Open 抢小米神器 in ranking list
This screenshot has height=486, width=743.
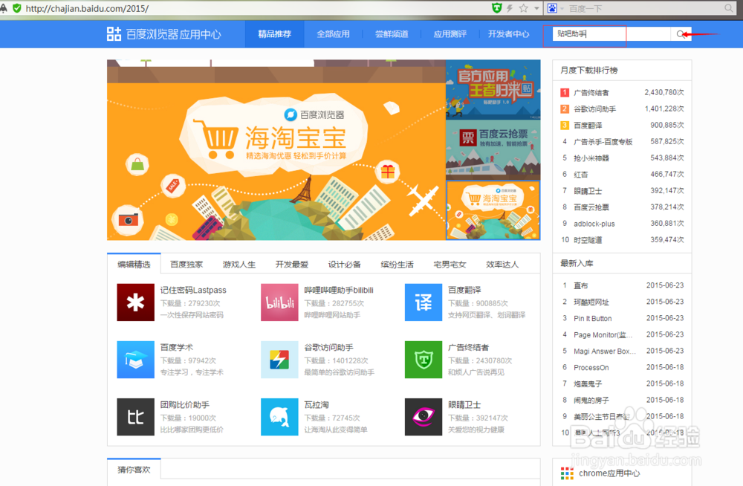(x=591, y=158)
